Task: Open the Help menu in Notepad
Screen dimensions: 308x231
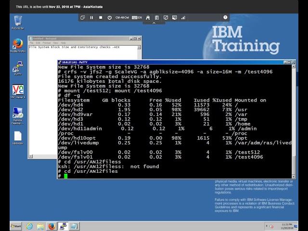Action: click(x=63, y=43)
